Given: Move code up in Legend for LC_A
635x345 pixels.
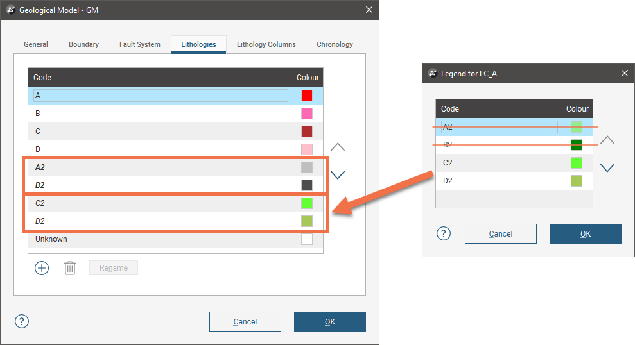Looking at the screenshot, I should (607, 140).
